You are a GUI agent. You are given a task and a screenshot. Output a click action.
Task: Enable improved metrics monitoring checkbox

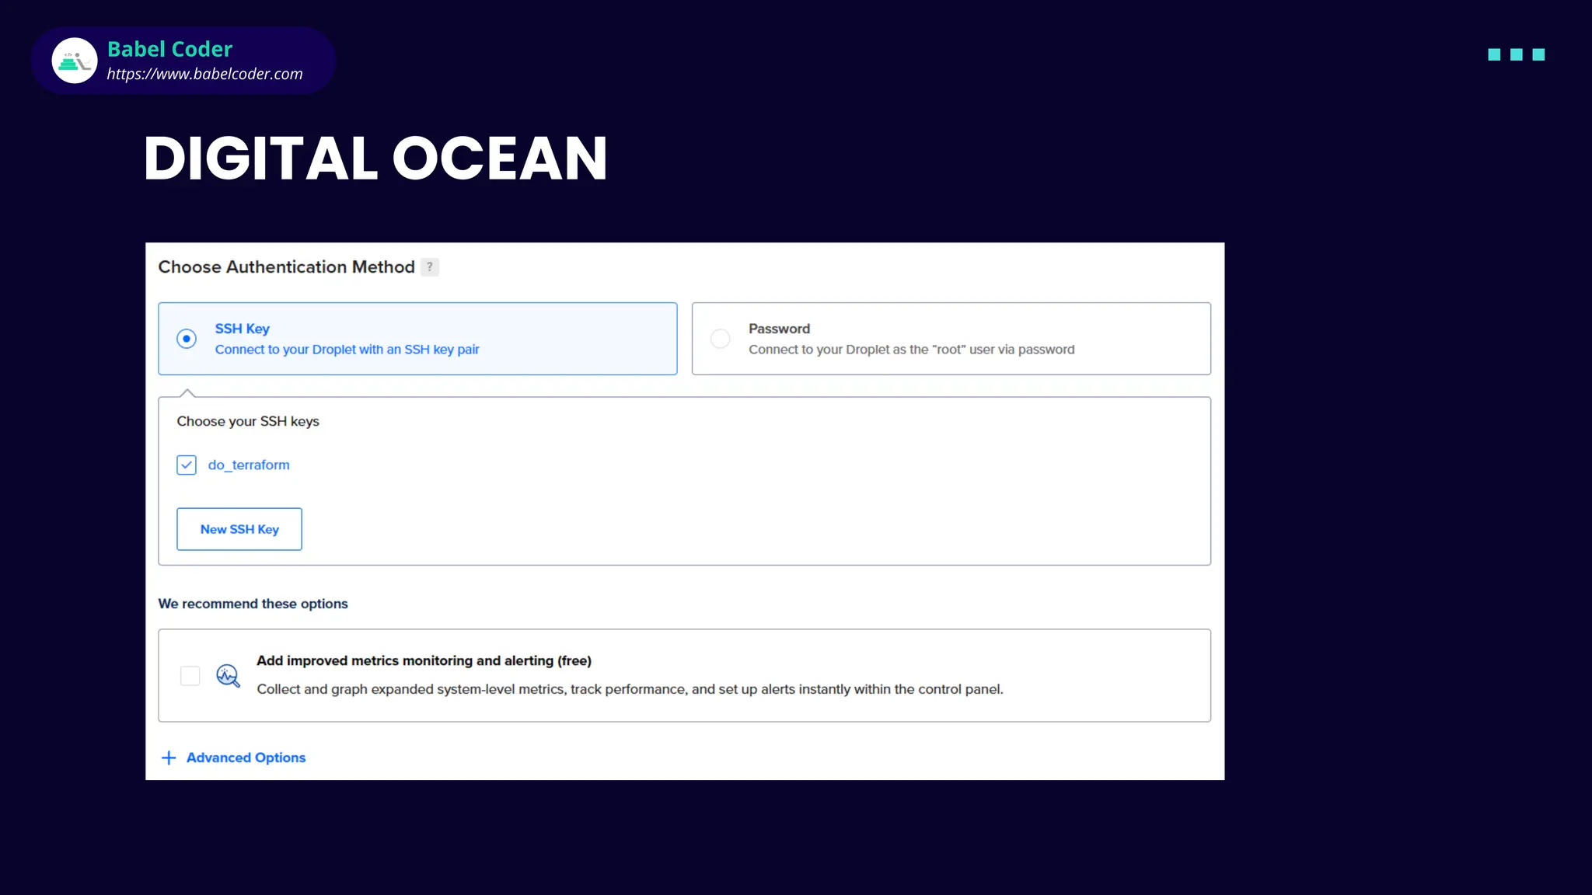[x=190, y=675]
